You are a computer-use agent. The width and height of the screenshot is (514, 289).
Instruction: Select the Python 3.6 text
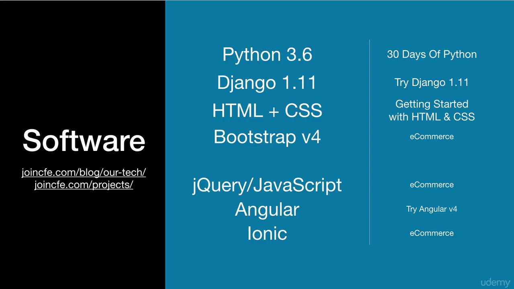click(x=267, y=55)
